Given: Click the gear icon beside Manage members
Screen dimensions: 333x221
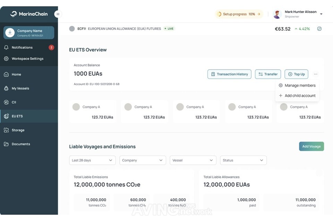Looking at the screenshot, I should [x=281, y=85].
